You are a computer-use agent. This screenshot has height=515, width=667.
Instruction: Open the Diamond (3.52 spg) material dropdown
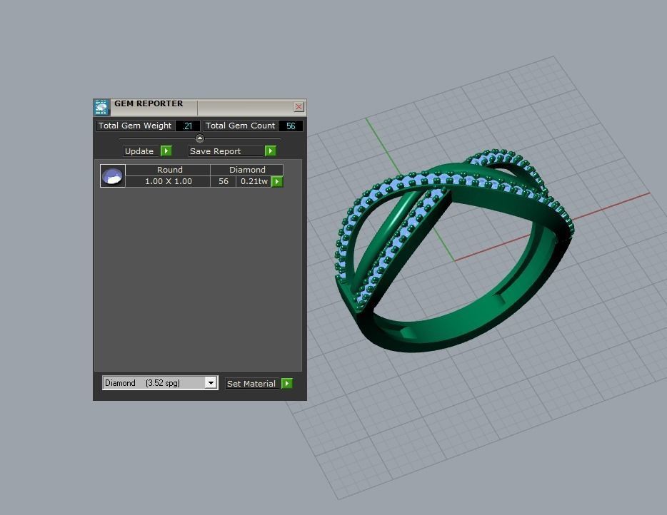coord(211,383)
